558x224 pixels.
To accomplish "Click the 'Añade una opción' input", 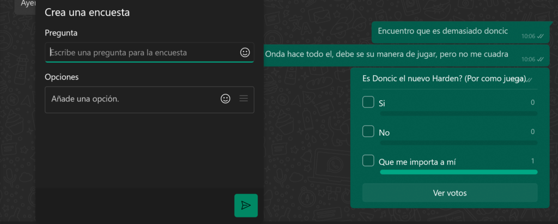I will 131,99.
